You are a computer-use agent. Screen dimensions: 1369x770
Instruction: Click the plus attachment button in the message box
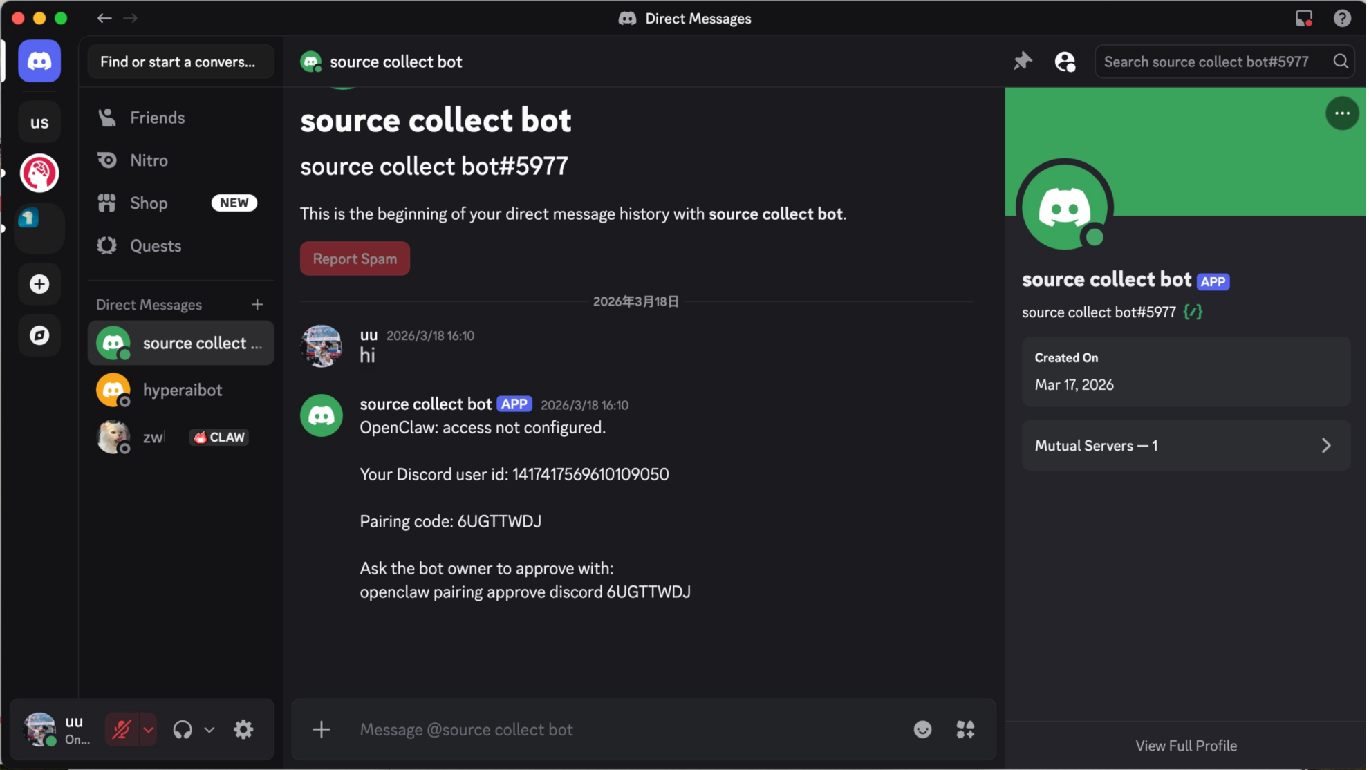pos(322,730)
